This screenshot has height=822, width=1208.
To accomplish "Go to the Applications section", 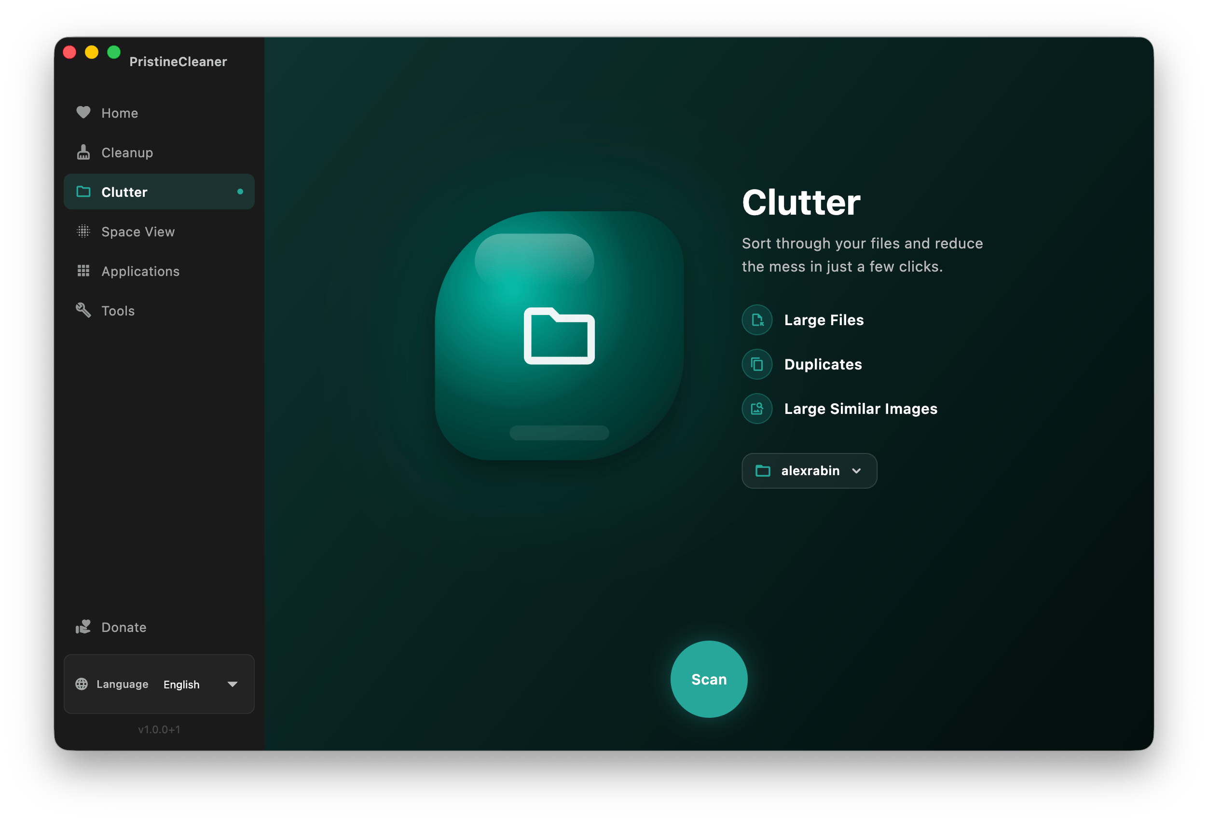I will point(159,271).
